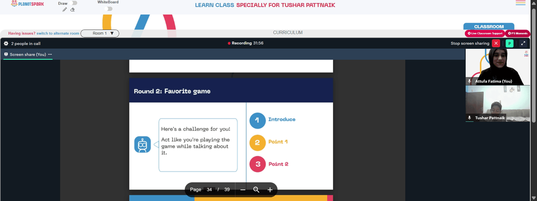This screenshot has width=537, height=201.
Task: Open the Classroom tab
Action: click(489, 27)
